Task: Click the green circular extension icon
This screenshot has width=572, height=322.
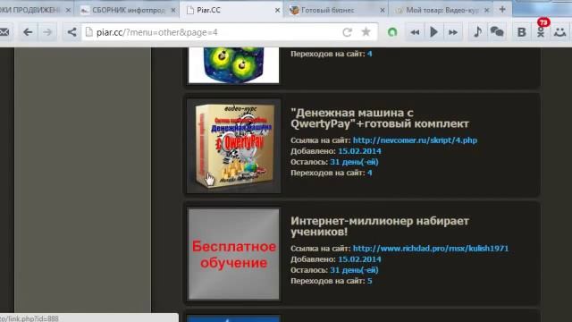Action: coord(392,32)
